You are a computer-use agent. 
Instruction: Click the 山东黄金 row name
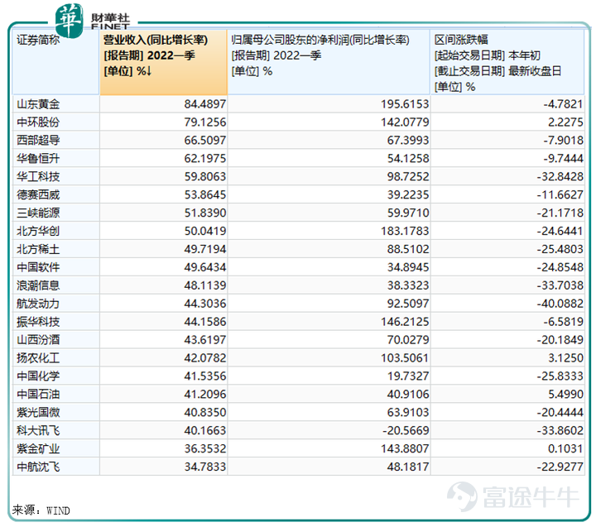click(x=38, y=104)
